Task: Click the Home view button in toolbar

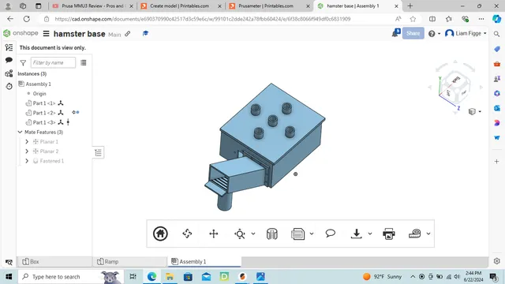Action: pyautogui.click(x=160, y=234)
